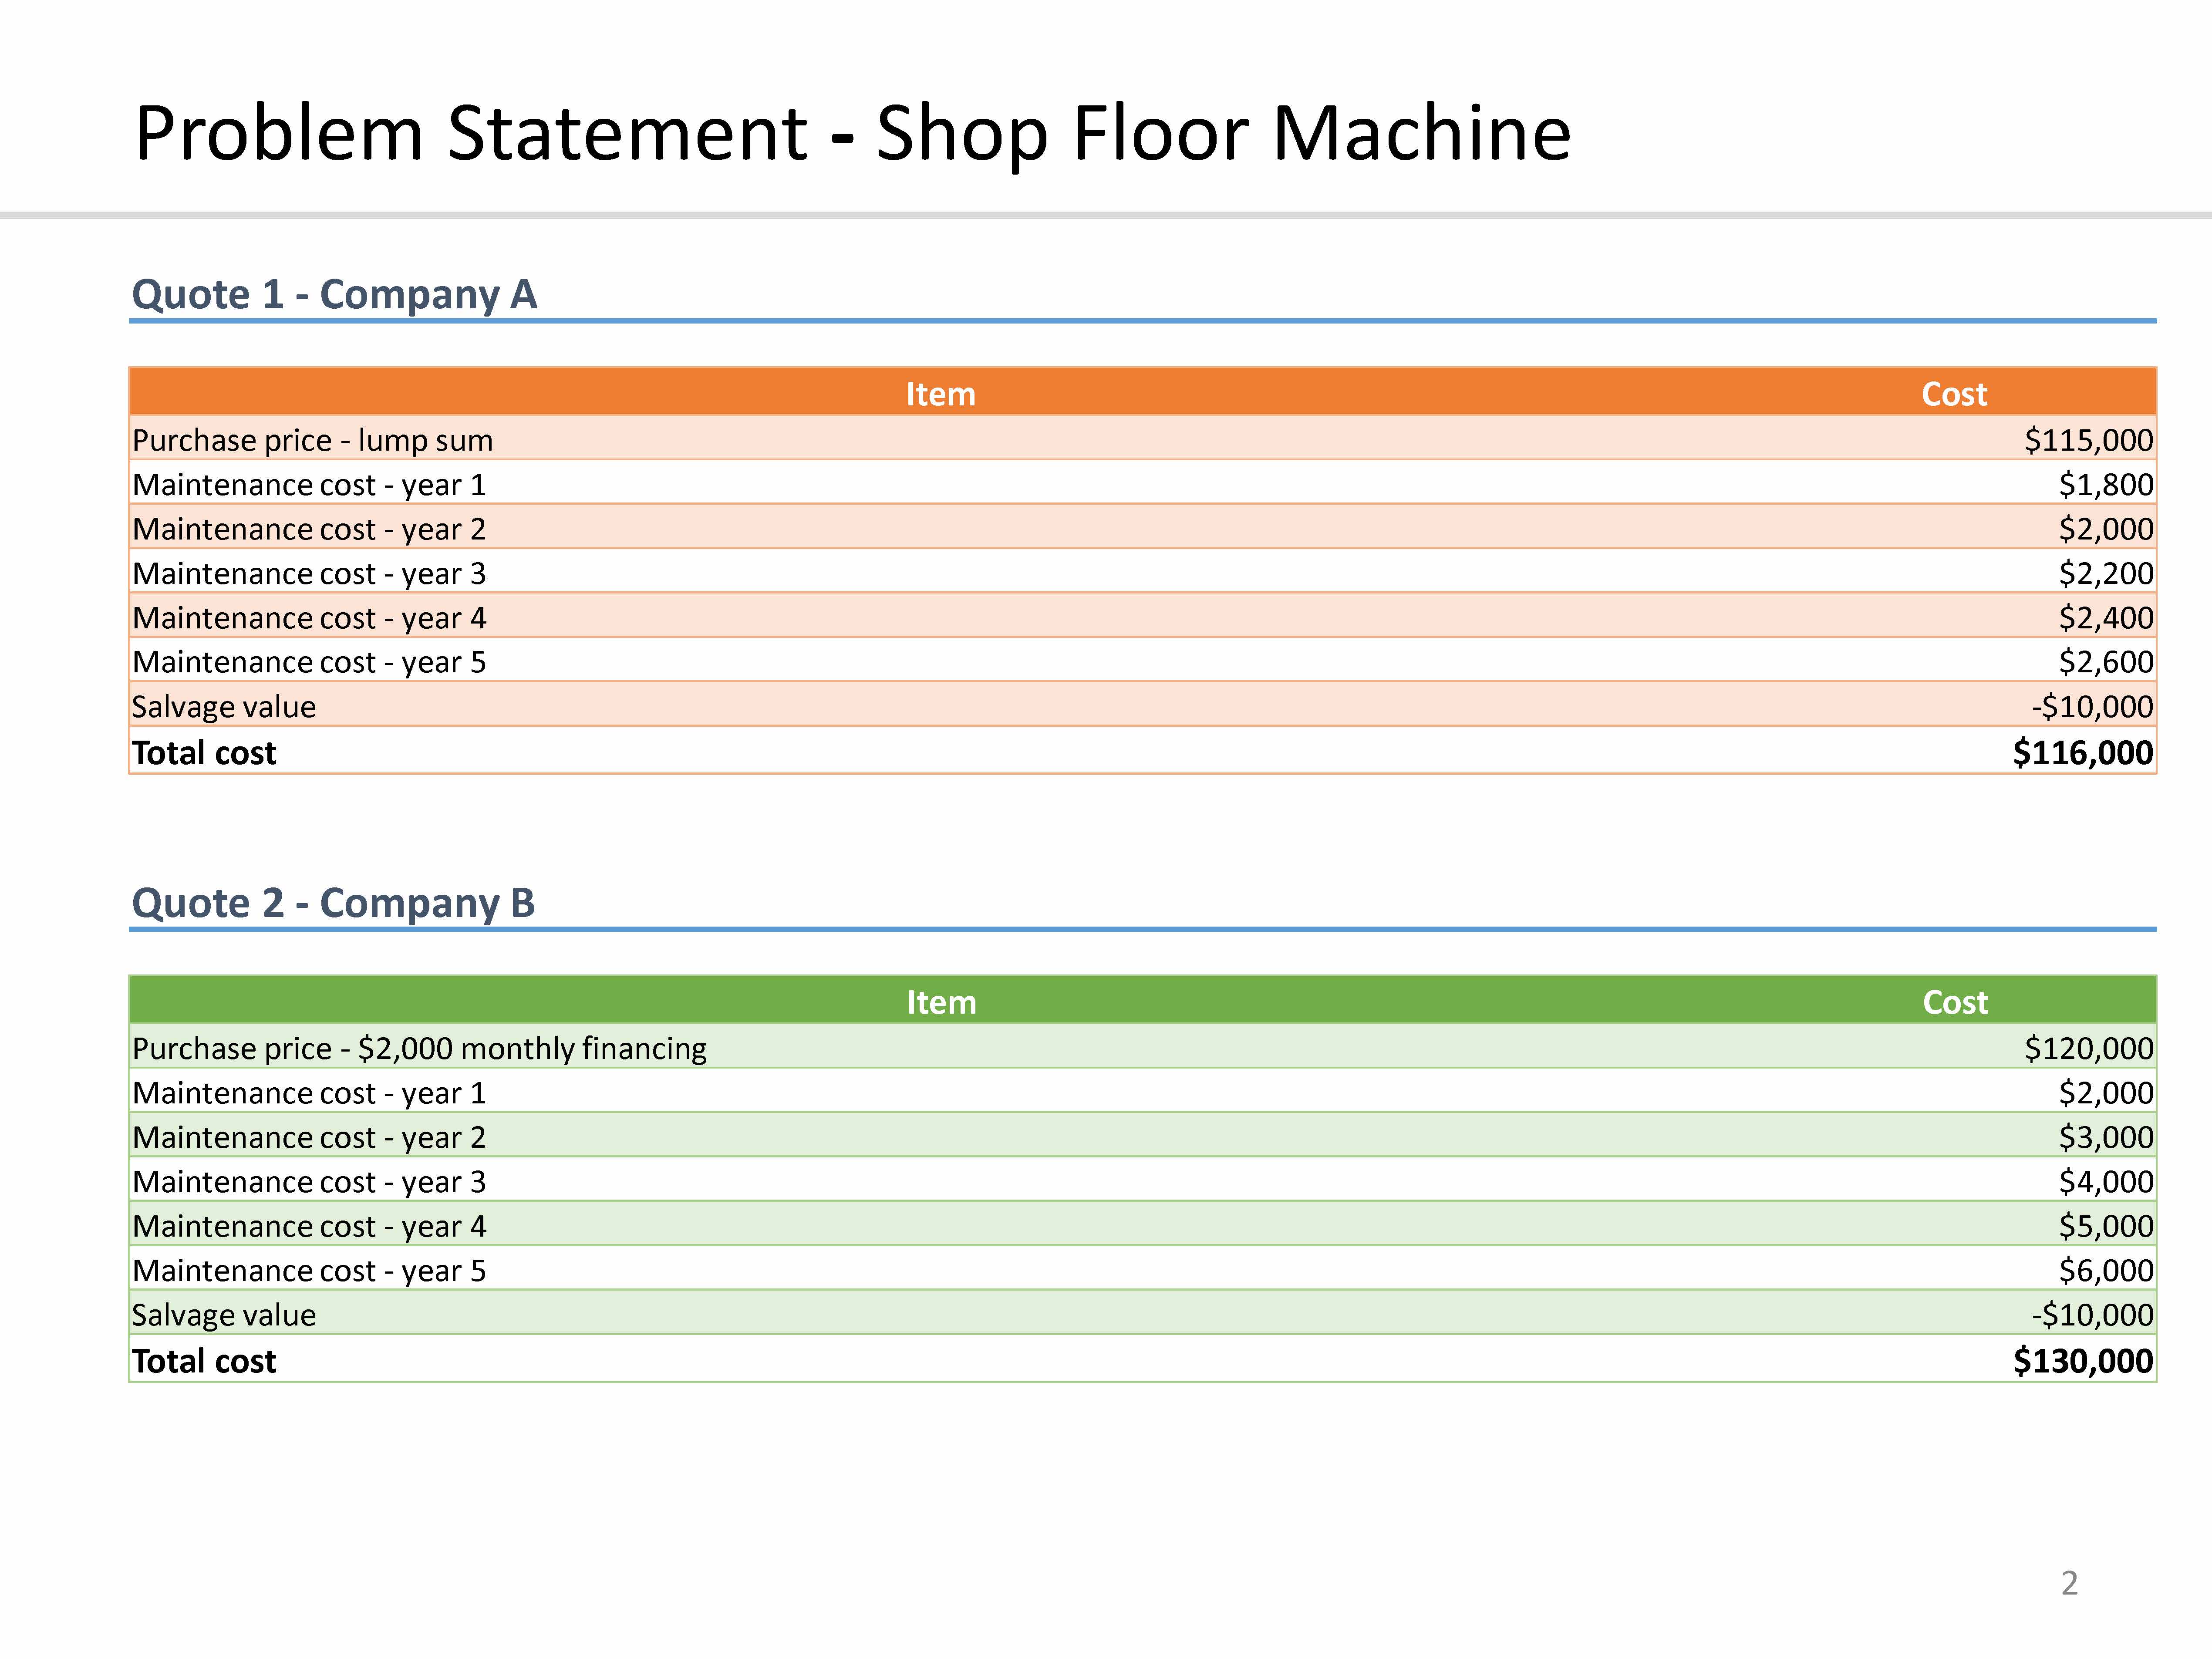Select the Quote 2 - Company B heading
This screenshot has height=1659, width=2212.
(333, 903)
